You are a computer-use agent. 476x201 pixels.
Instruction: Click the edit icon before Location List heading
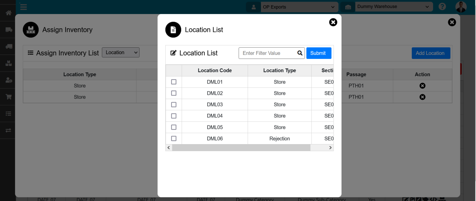[x=173, y=53]
